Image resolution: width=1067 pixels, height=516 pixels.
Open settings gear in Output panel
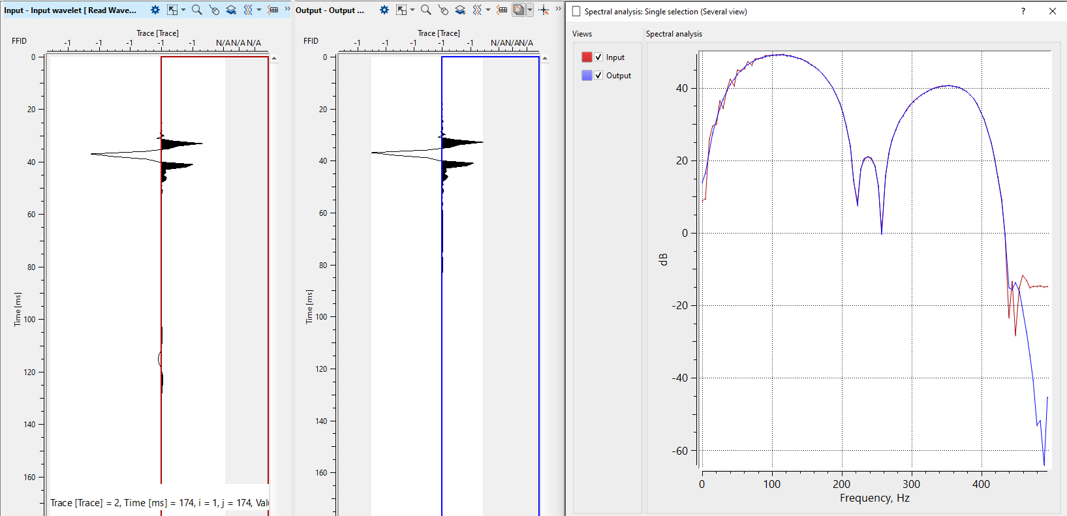click(384, 10)
